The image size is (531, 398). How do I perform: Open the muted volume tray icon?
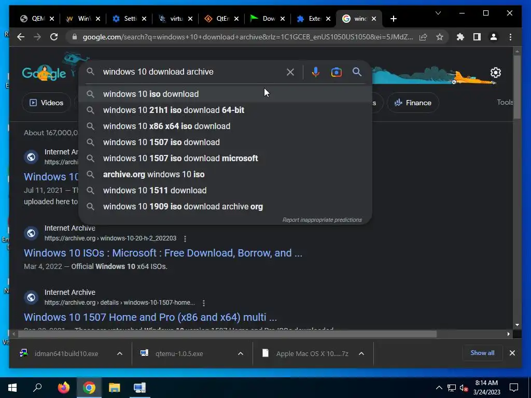[x=464, y=388]
